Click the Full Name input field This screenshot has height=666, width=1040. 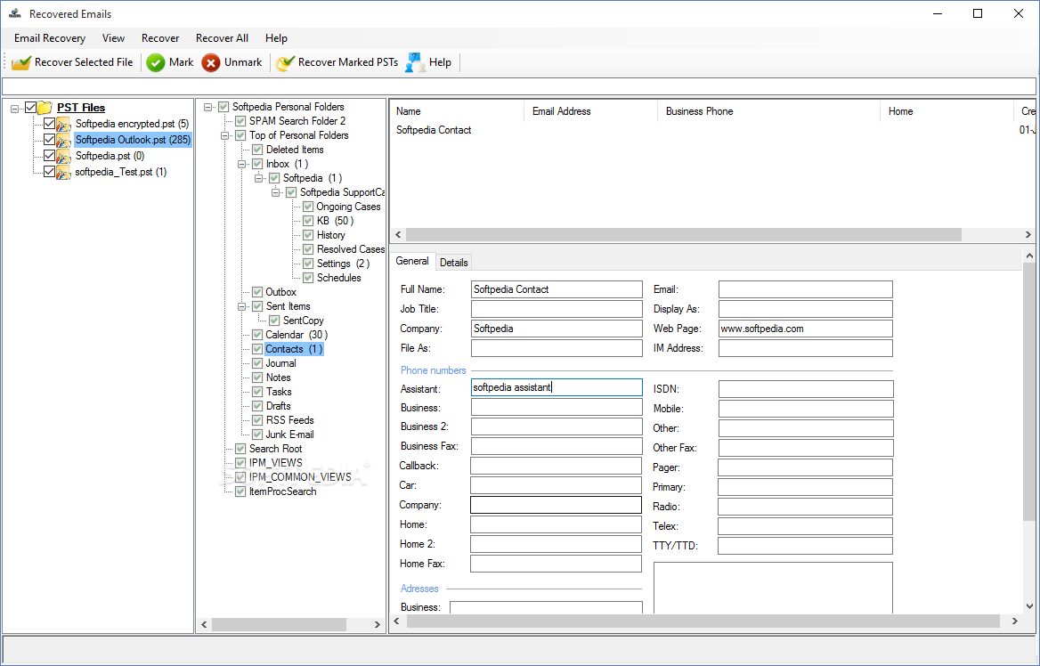coord(557,289)
